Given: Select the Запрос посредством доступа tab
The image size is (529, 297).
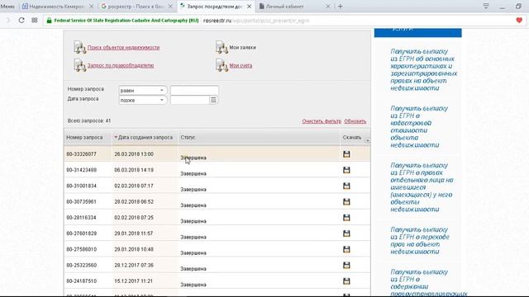Looking at the screenshot, I should click(215, 7).
